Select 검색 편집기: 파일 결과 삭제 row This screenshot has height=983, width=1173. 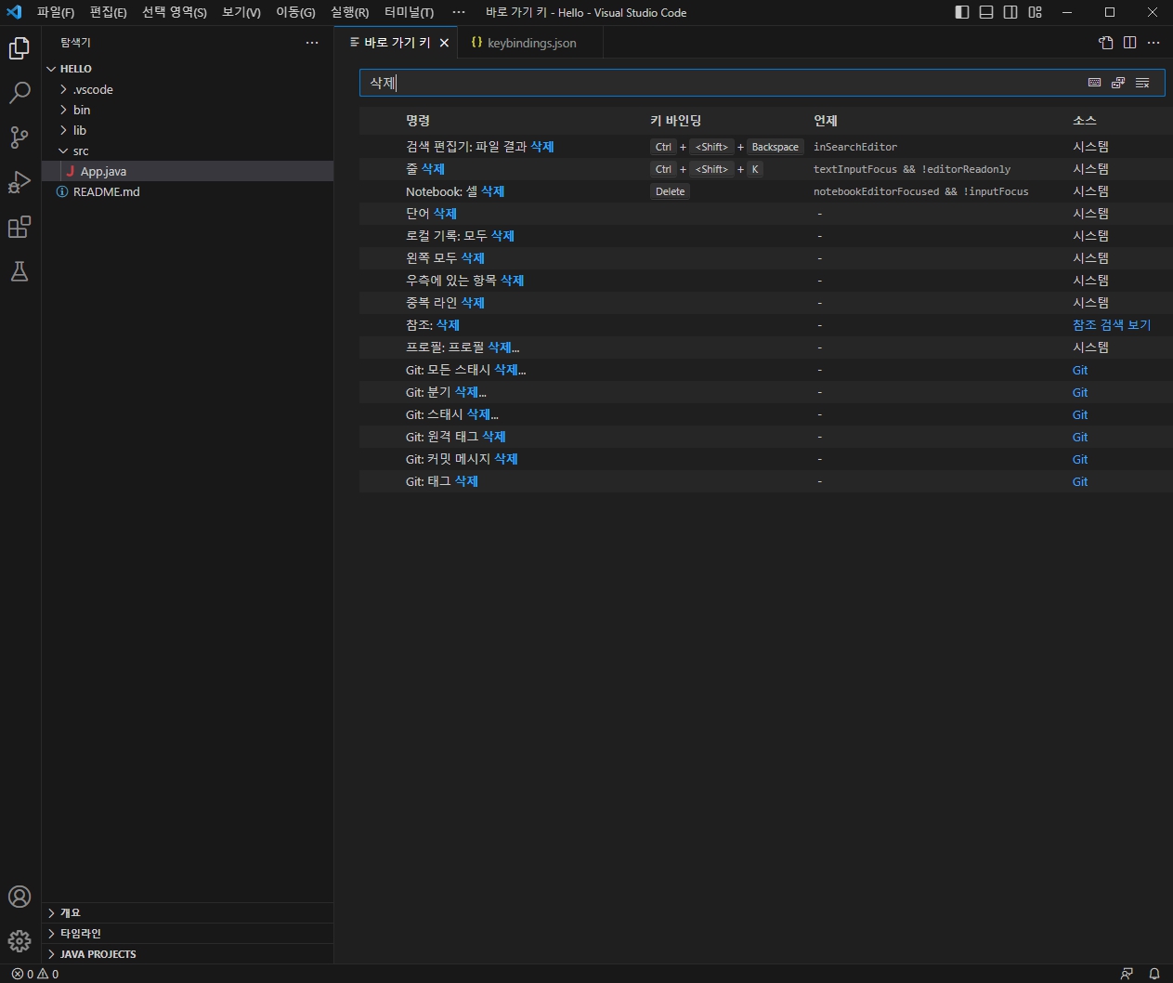[765, 147]
